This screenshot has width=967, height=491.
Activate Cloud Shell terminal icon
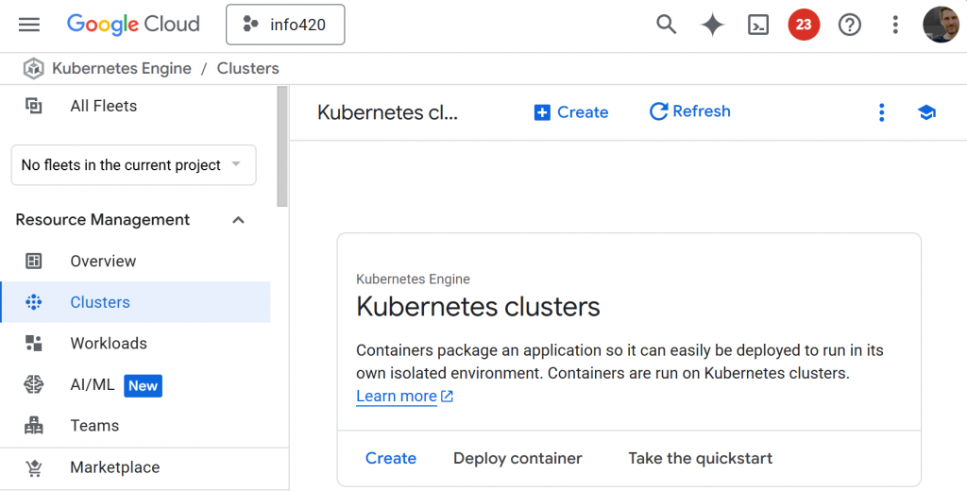[757, 25]
